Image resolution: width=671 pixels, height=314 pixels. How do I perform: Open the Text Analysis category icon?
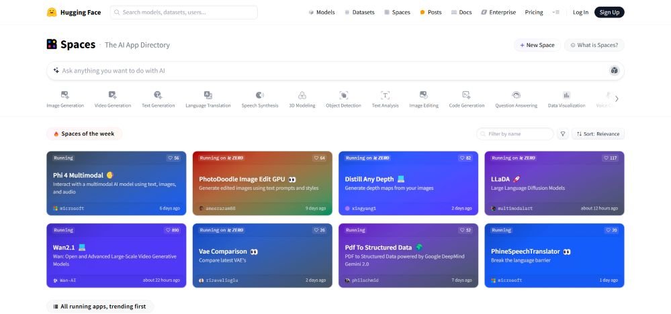pos(385,95)
